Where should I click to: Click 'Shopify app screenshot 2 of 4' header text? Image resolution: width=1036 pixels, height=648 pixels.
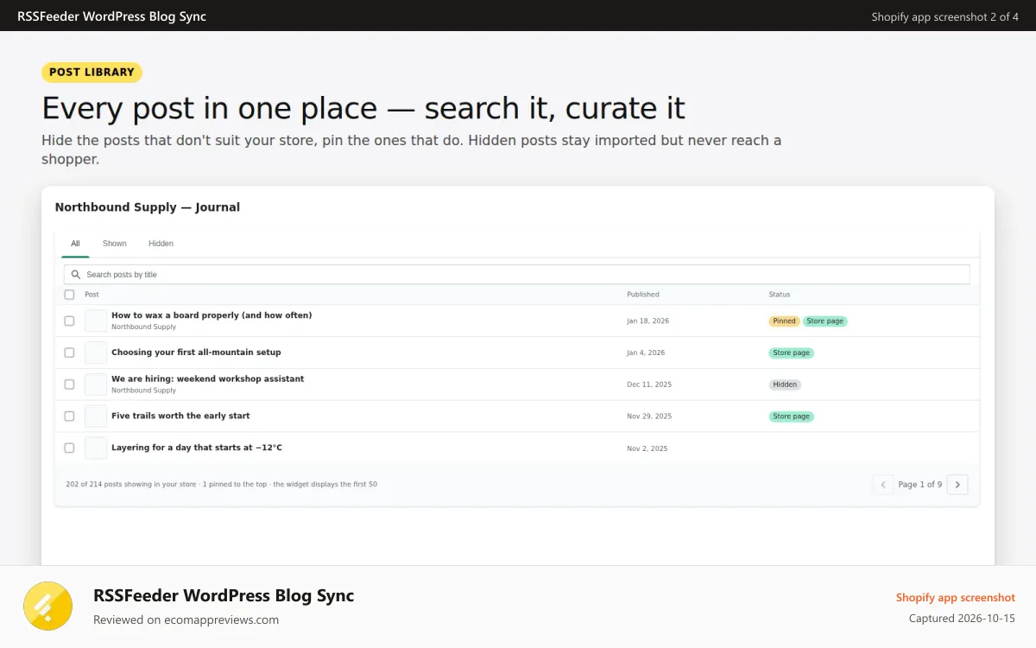tap(945, 16)
